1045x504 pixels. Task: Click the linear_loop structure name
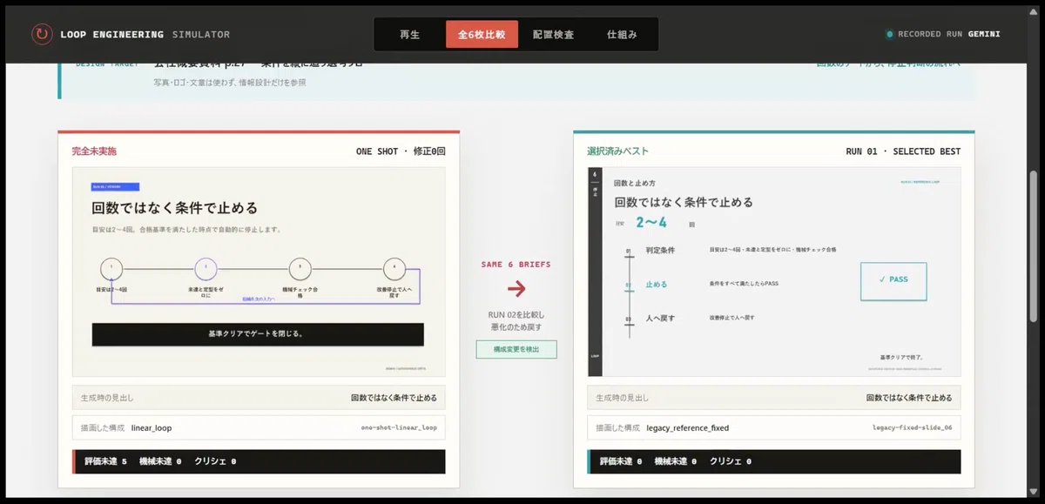(152, 428)
